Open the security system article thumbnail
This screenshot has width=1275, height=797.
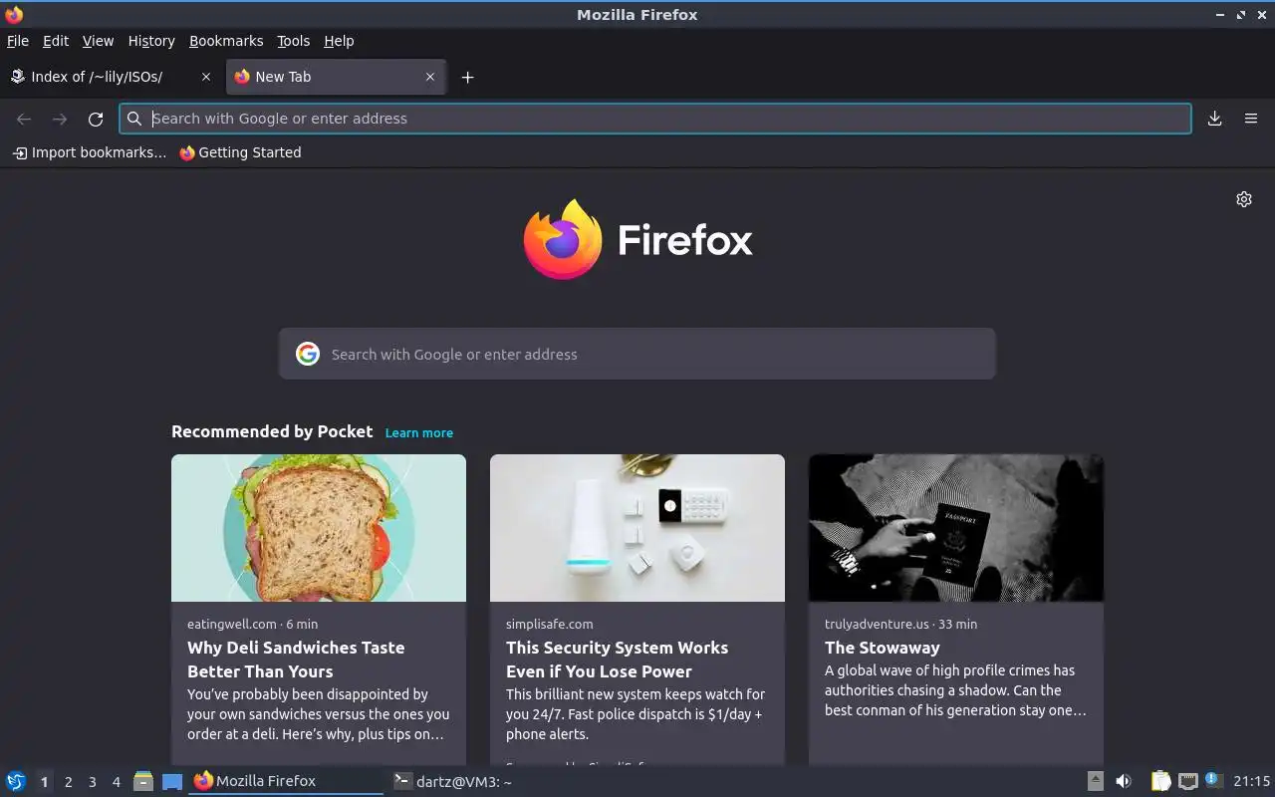tap(637, 528)
